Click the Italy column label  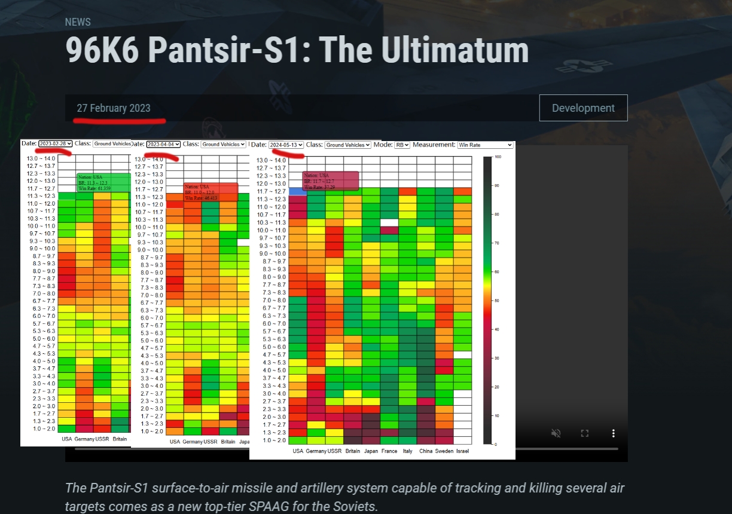click(407, 451)
